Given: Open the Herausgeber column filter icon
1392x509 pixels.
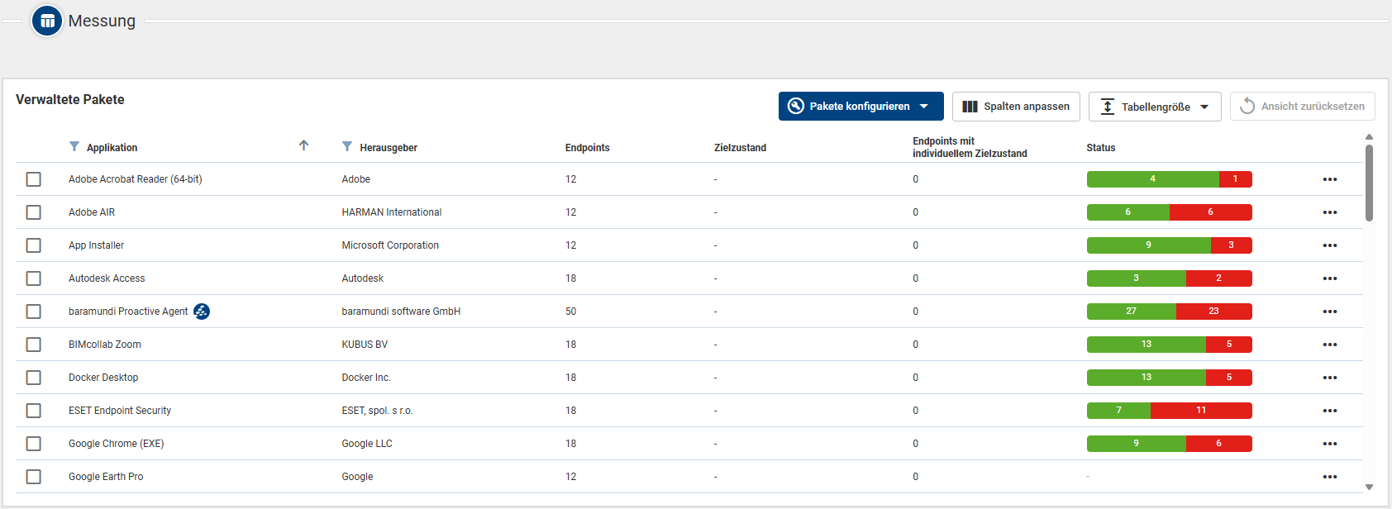Looking at the screenshot, I should 347,146.
